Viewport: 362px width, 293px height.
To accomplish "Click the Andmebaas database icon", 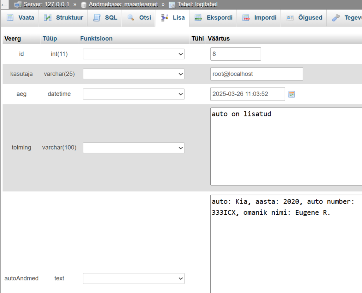I will tap(83, 5).
